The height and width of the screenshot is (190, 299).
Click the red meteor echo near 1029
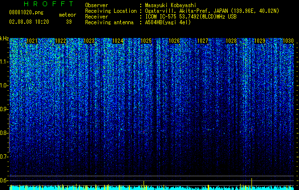[252, 130]
